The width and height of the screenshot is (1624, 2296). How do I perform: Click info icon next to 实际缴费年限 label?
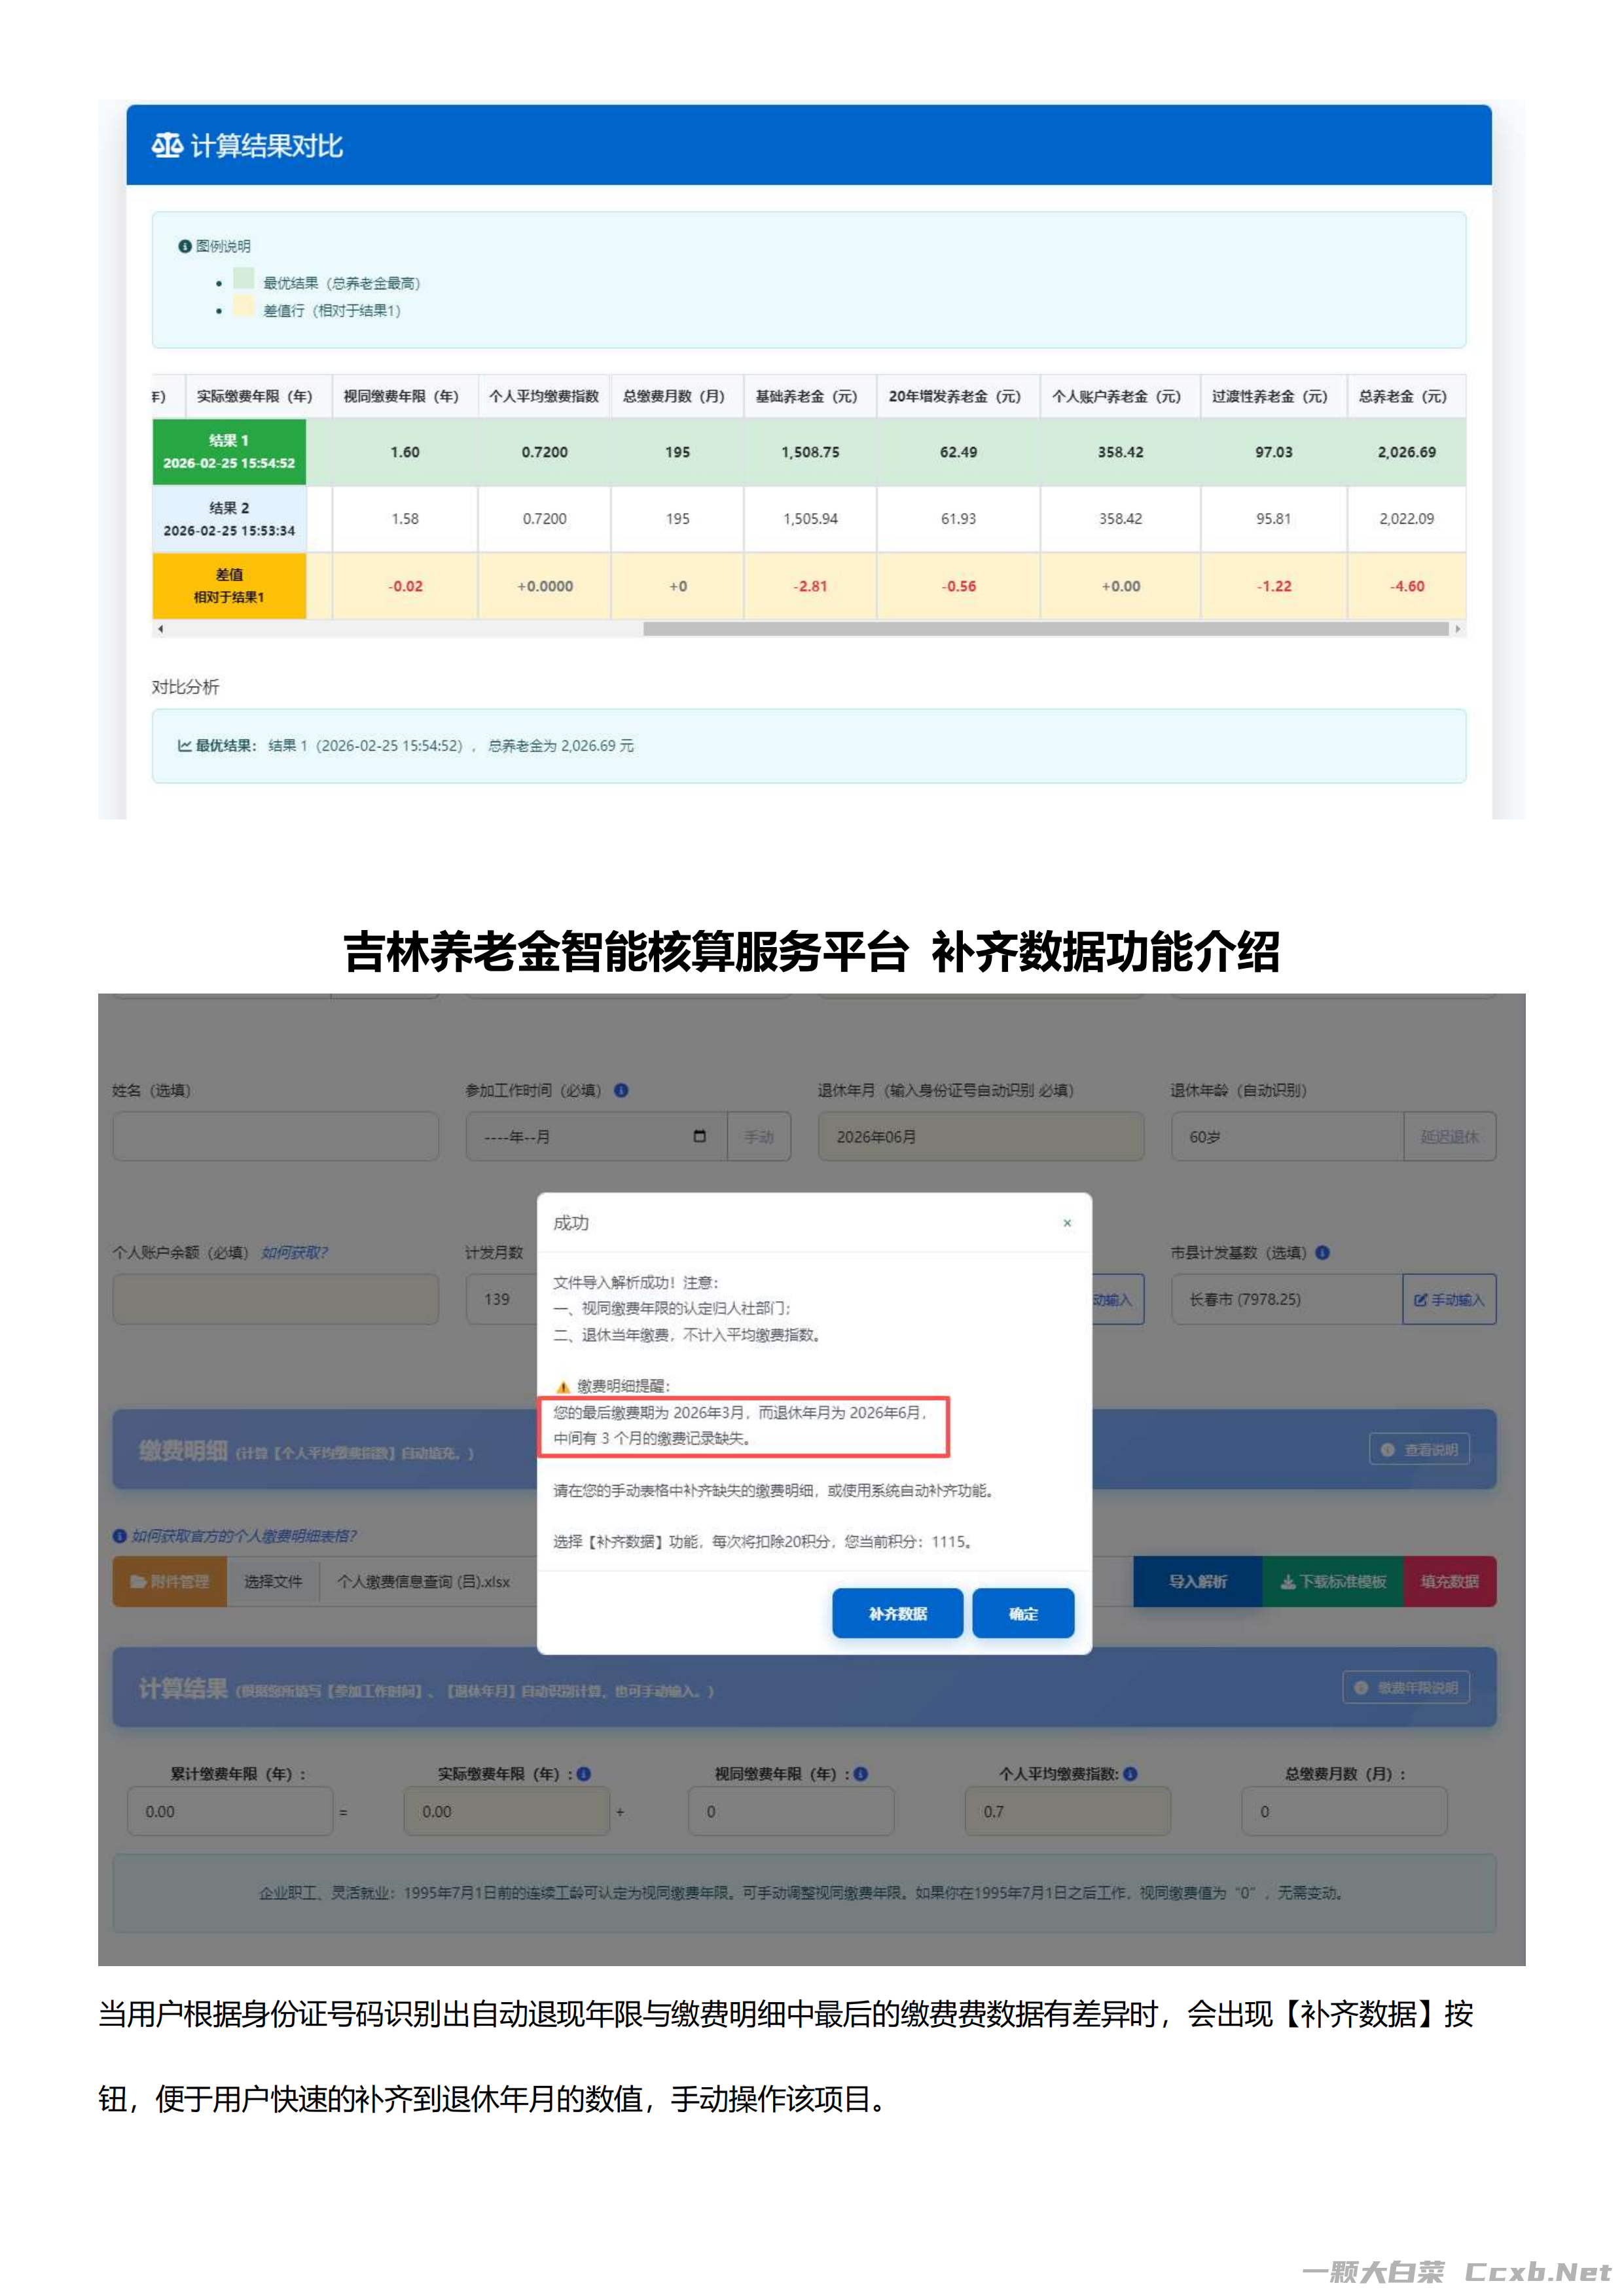584,1773
